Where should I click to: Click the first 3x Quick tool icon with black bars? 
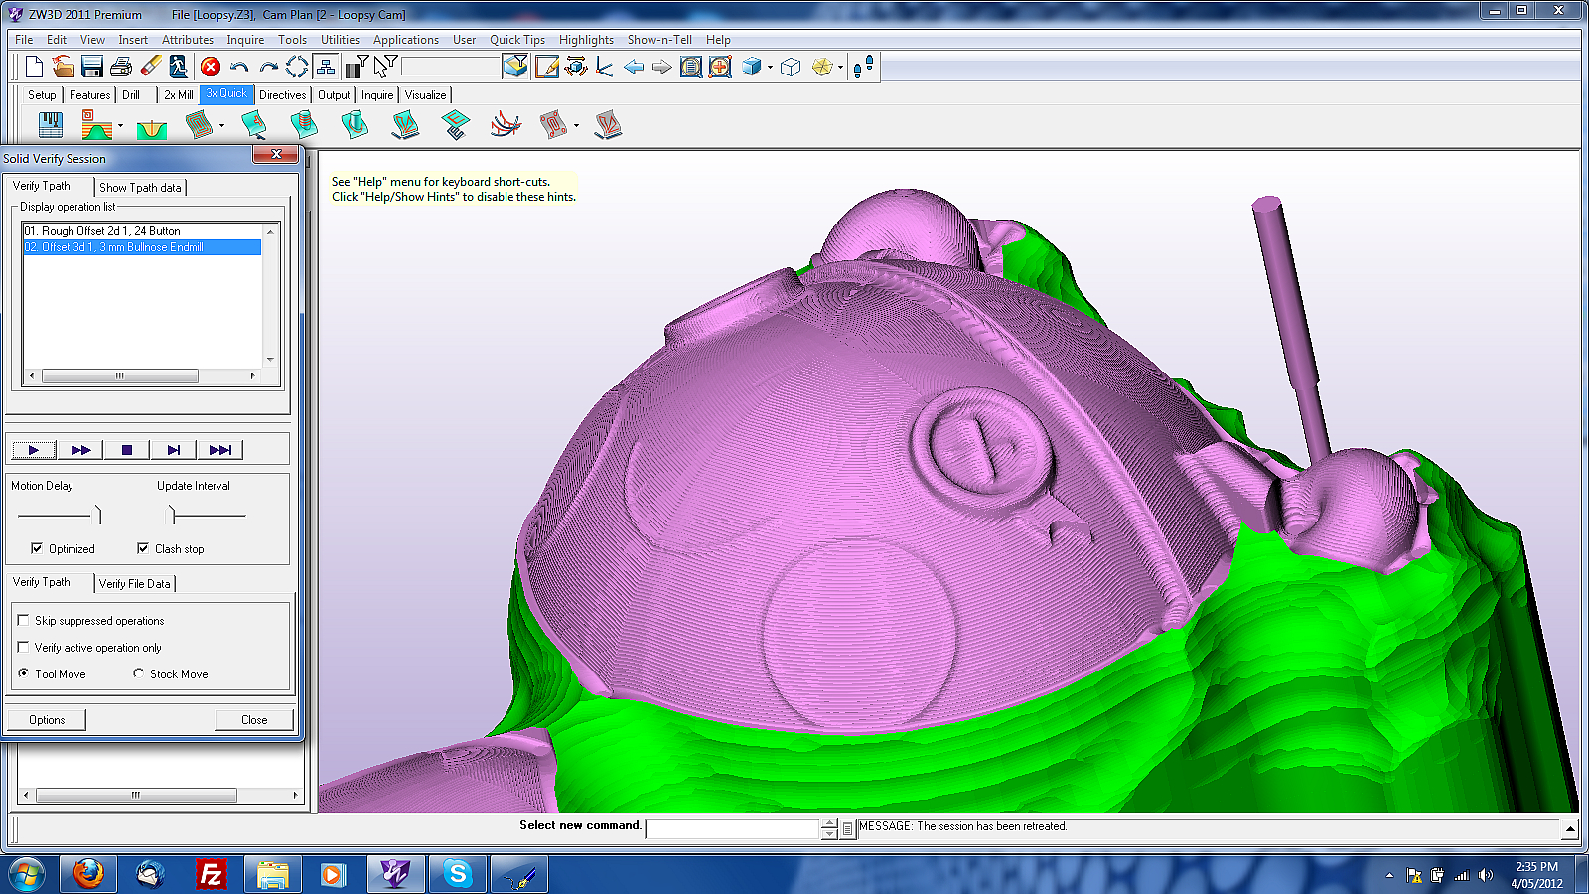50,125
